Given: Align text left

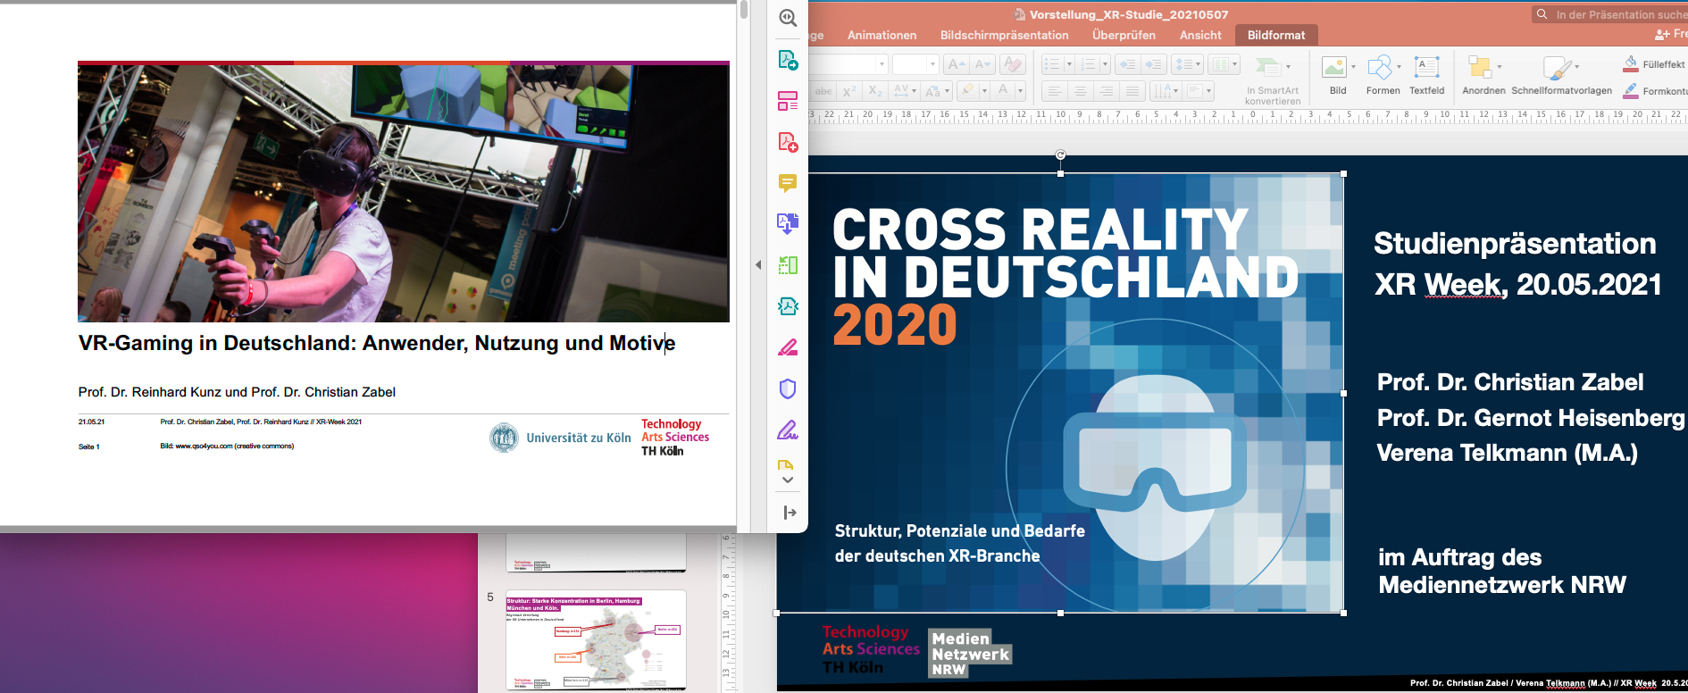Looking at the screenshot, I should point(1054,91).
